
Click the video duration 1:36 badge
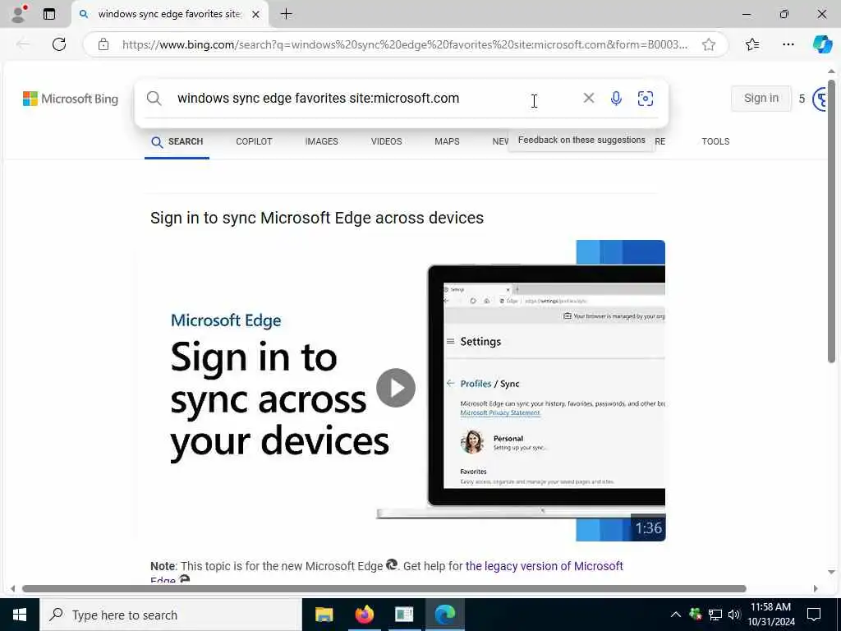coord(648,528)
